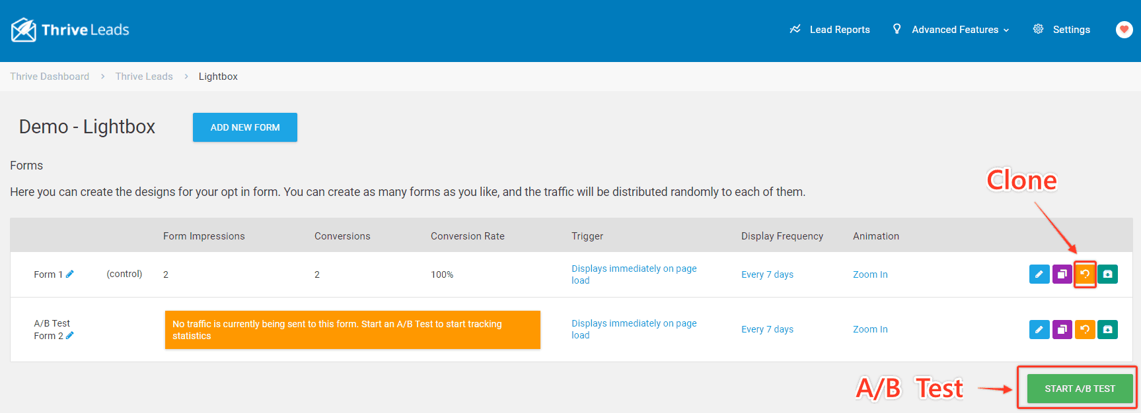This screenshot has height=413, width=1141.
Task: Rename Form 1 via its small pencil icon
Action: [x=70, y=274]
